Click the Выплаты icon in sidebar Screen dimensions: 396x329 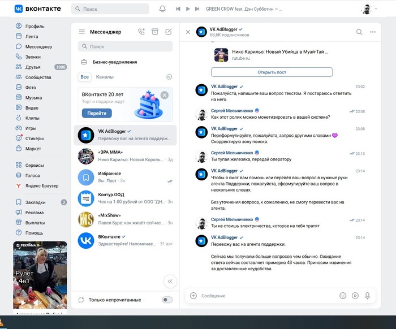coord(19,223)
